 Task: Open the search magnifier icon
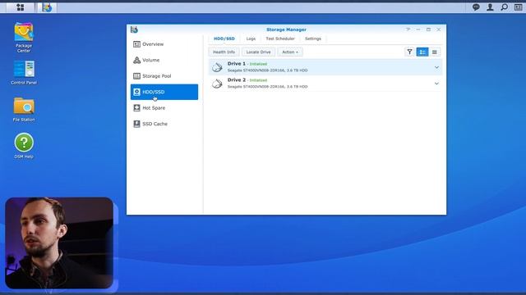tap(504, 7)
